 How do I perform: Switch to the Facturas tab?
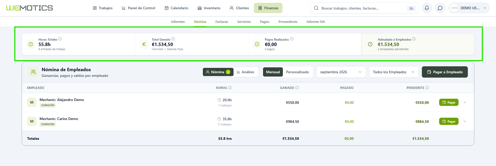click(222, 22)
